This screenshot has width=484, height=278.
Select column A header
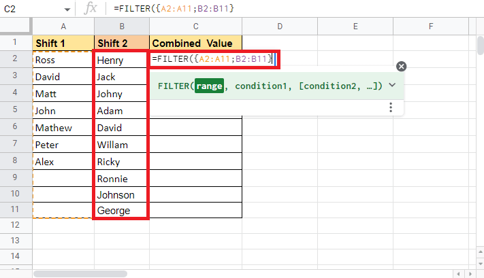(x=63, y=27)
